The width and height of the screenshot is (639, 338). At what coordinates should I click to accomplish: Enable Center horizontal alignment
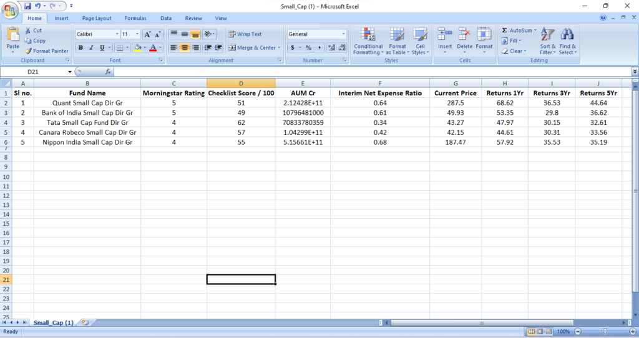pyautogui.click(x=185, y=47)
